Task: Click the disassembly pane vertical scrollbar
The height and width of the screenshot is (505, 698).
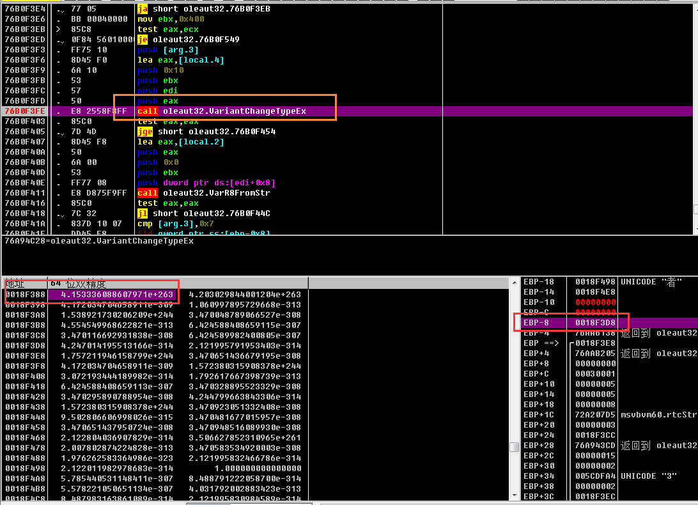Action: click(696, 119)
